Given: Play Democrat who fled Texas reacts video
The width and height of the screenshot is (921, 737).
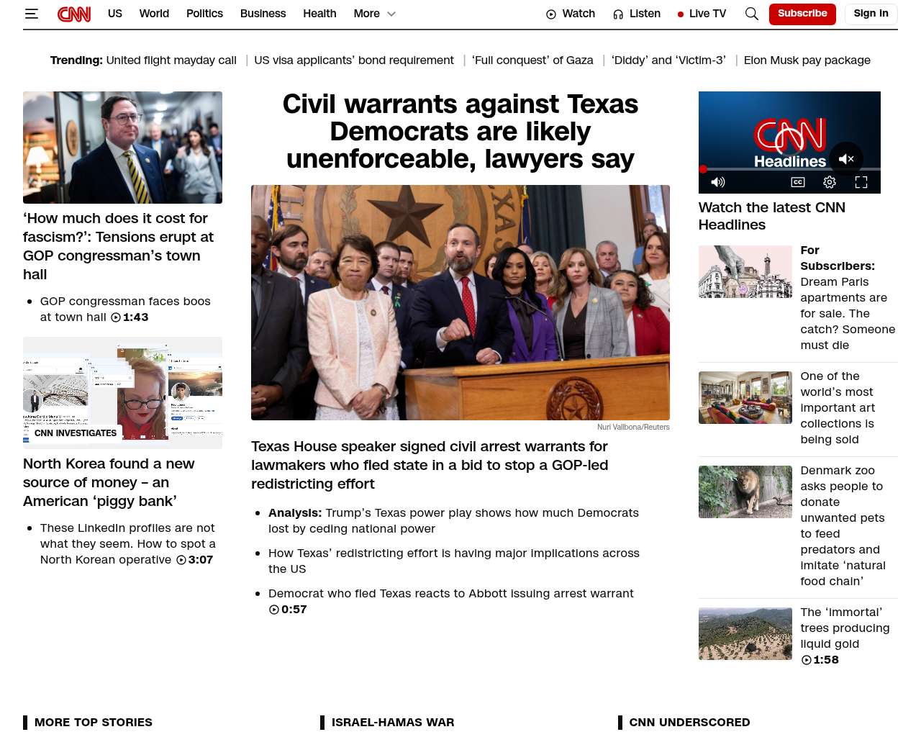Looking at the screenshot, I should pyautogui.click(x=451, y=593).
